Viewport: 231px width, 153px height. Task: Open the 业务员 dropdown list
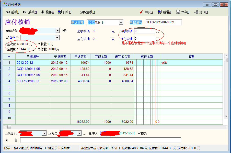pos(79,133)
